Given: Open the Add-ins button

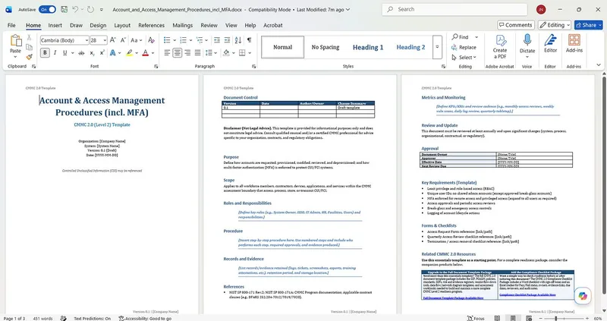Looking at the screenshot, I should [x=574, y=43].
